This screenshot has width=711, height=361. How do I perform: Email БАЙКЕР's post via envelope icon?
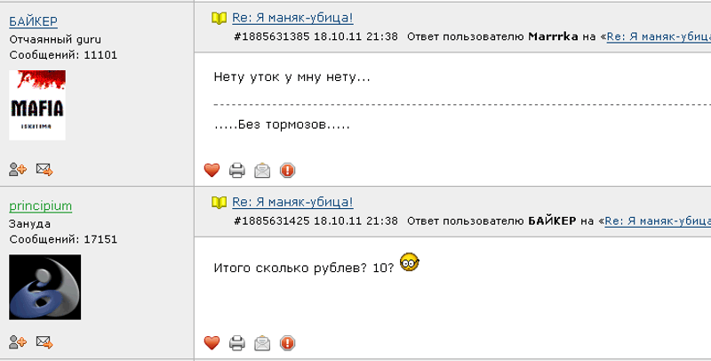[262, 170]
